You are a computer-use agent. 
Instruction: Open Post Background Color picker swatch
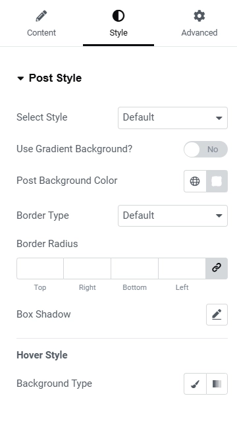coord(217,181)
